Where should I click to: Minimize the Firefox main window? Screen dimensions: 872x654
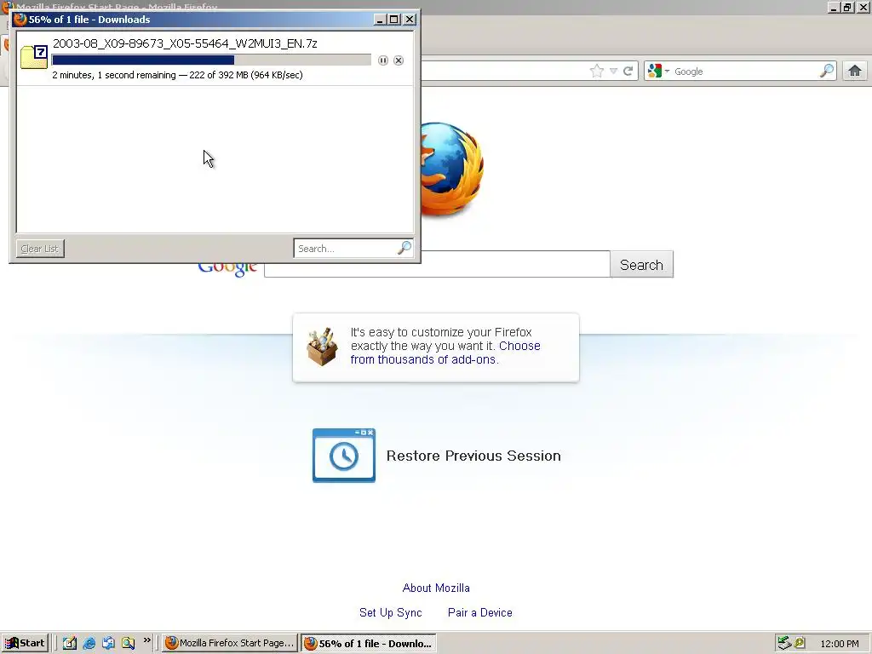[x=834, y=7]
